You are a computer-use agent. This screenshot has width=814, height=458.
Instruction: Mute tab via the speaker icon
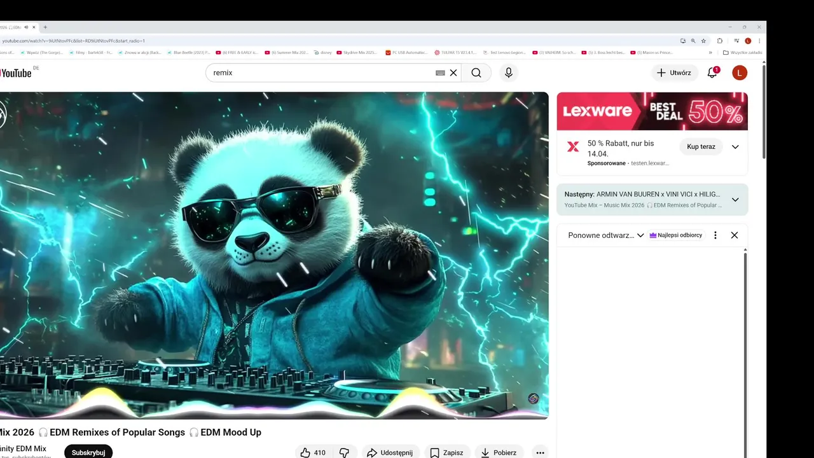26,27
